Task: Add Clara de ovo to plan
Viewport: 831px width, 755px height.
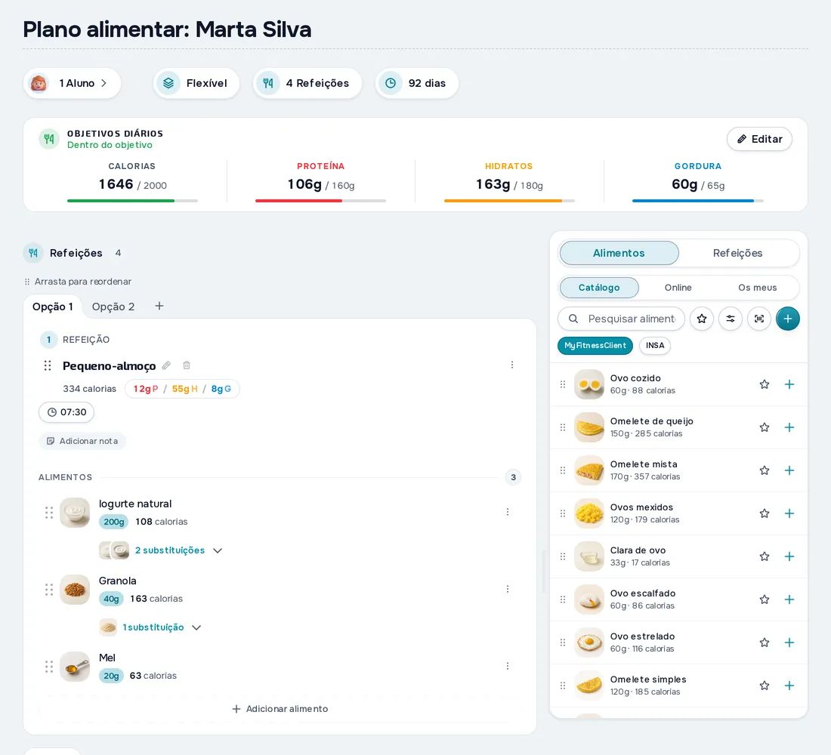Action: coord(789,556)
